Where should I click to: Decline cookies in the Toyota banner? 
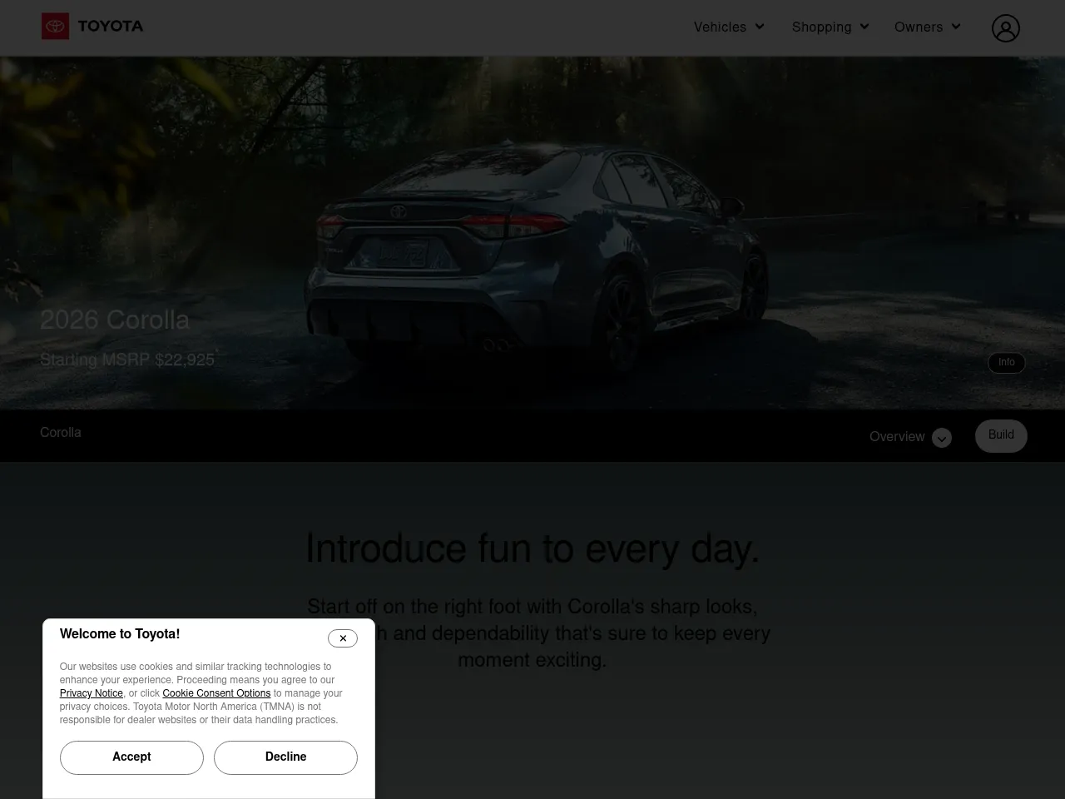(x=285, y=757)
